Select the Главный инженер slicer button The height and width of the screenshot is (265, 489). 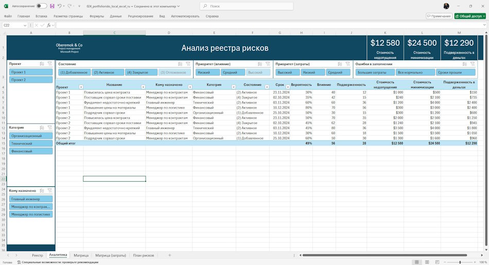(x=31, y=199)
